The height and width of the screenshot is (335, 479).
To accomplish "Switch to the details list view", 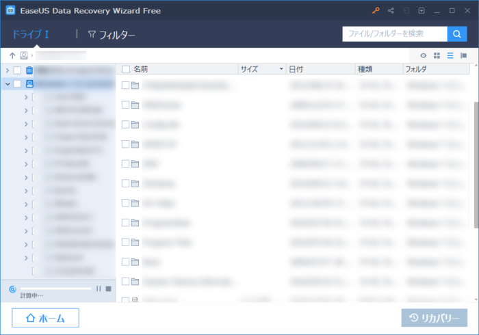I will pyautogui.click(x=450, y=55).
